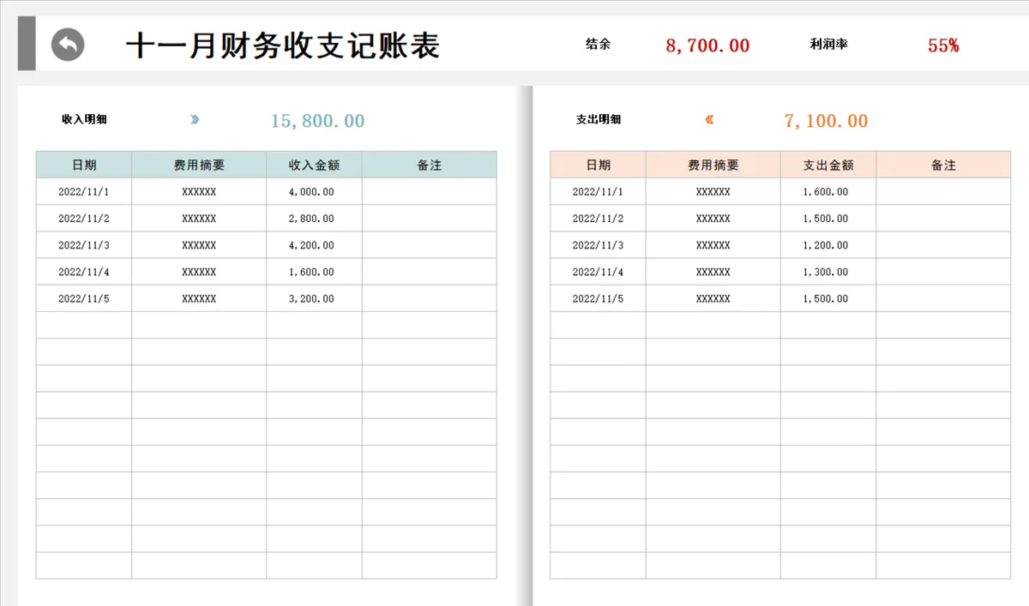Select income date cell 2022/11/5

pos(84,298)
